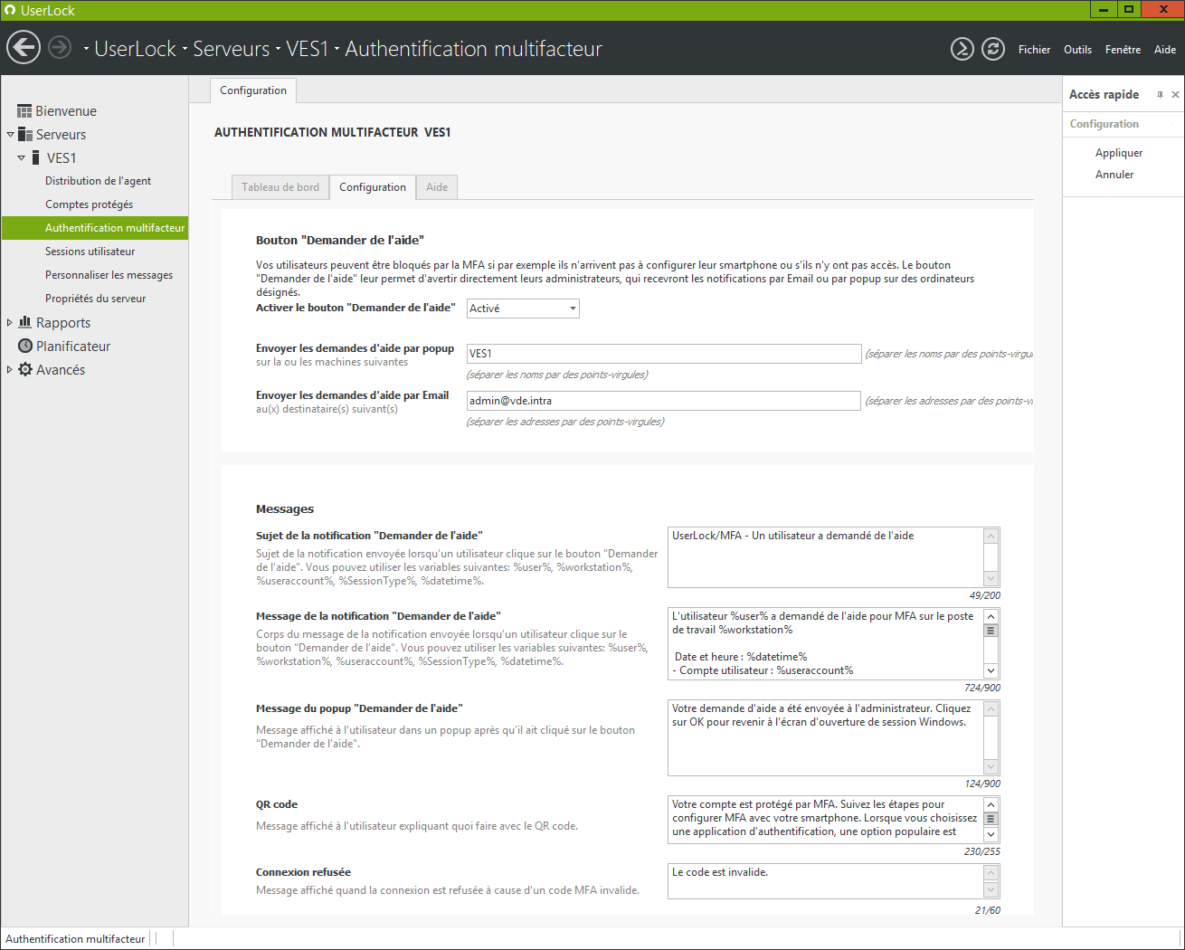Screen dimensions: 1185x950
Task: Click the popup message text box
Action: [826, 737]
